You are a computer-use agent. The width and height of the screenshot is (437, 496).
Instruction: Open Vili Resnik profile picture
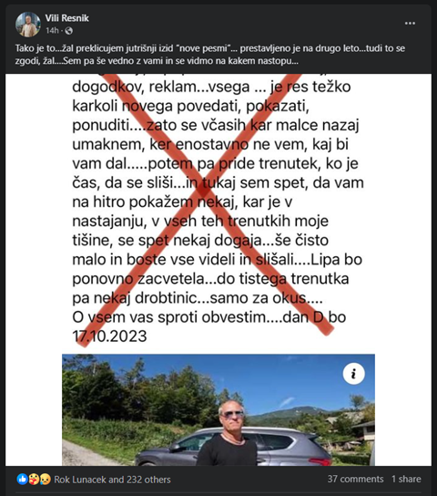point(28,25)
